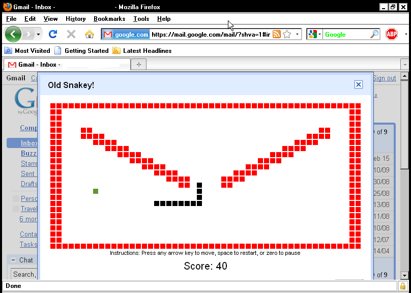Open the Tools menu
Viewport: 411px width, 293px height.
click(x=141, y=19)
